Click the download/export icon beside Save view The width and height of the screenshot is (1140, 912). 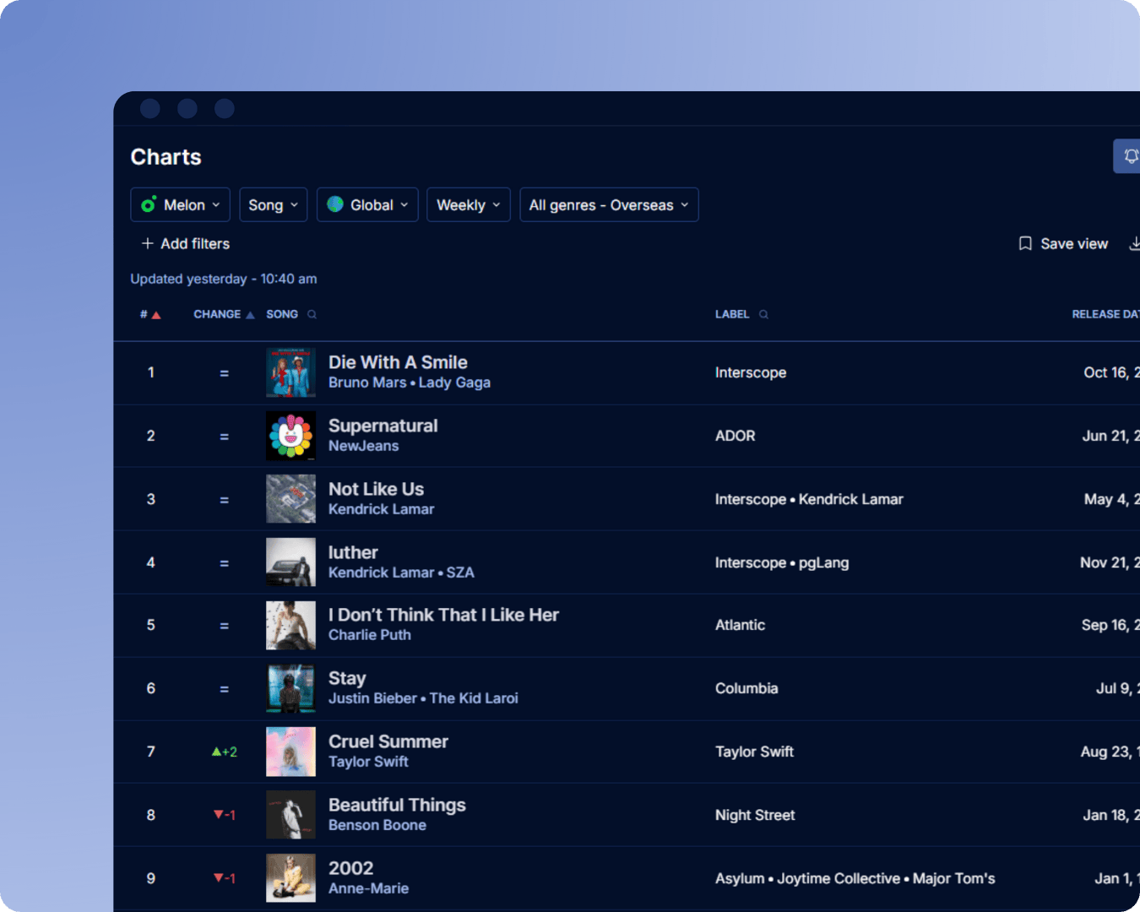[x=1135, y=243]
